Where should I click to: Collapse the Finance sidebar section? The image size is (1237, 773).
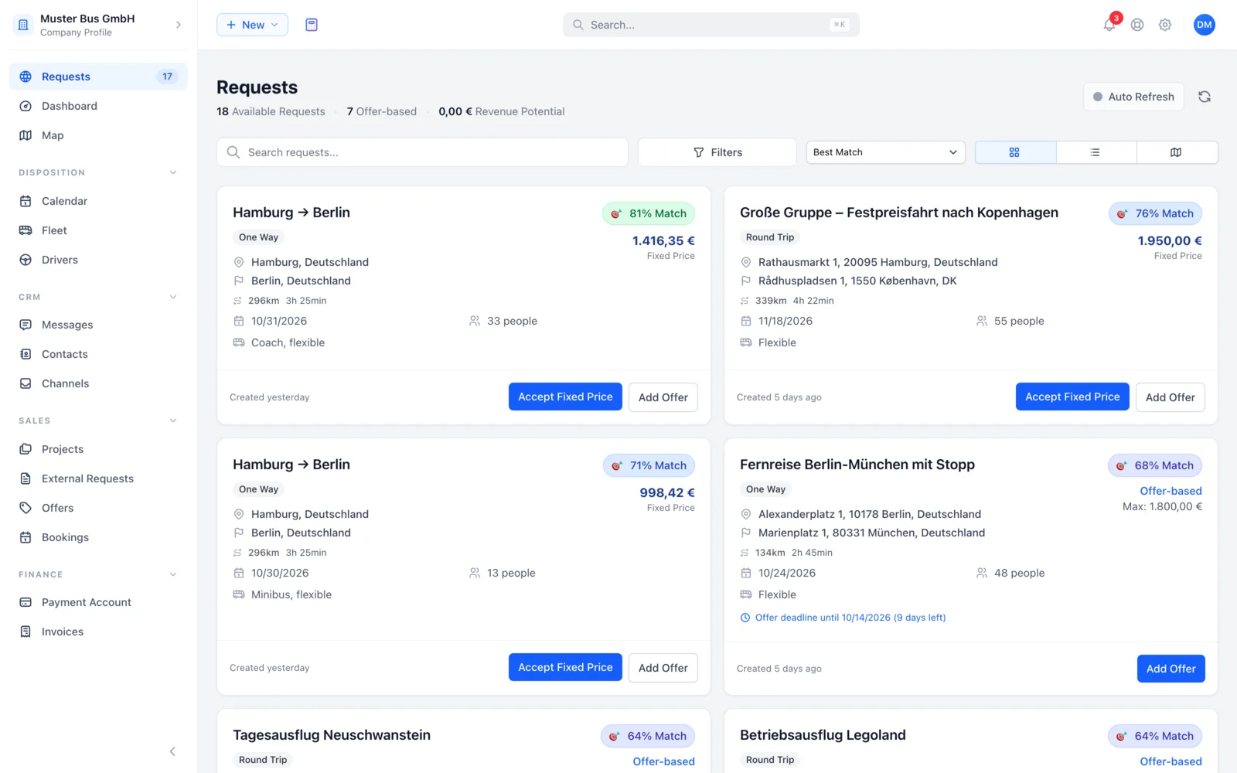click(x=173, y=574)
